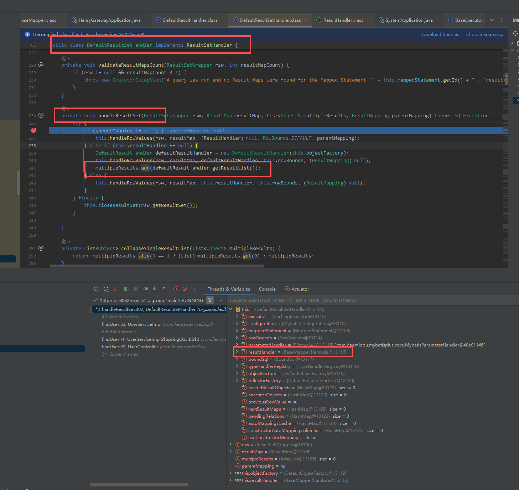Expand the boundSql variable node
The image size is (519, 490).
click(x=237, y=359)
